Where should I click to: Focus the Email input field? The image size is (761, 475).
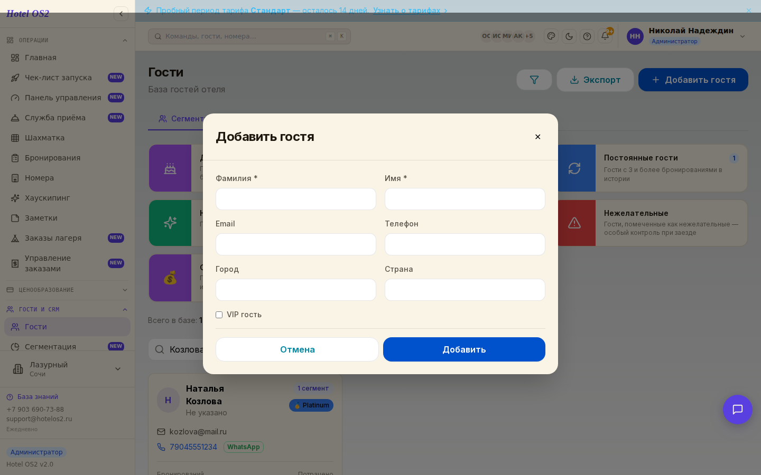[296, 244]
